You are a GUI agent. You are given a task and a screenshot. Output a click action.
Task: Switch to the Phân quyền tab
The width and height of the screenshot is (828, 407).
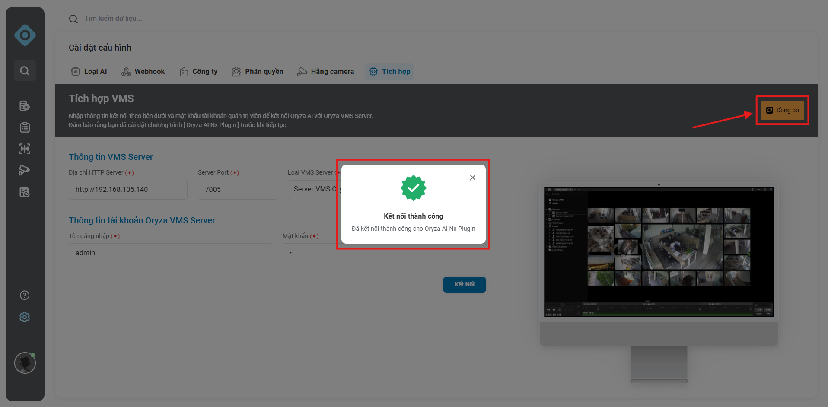[x=258, y=72]
